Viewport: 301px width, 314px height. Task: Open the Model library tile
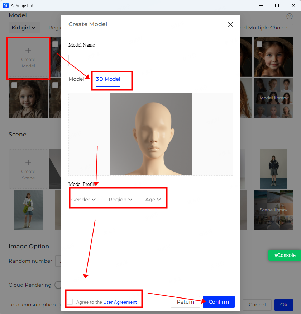point(273,98)
